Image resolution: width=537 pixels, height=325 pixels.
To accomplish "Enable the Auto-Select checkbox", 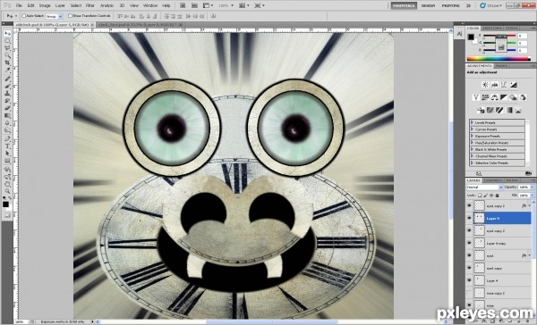I will (23, 16).
